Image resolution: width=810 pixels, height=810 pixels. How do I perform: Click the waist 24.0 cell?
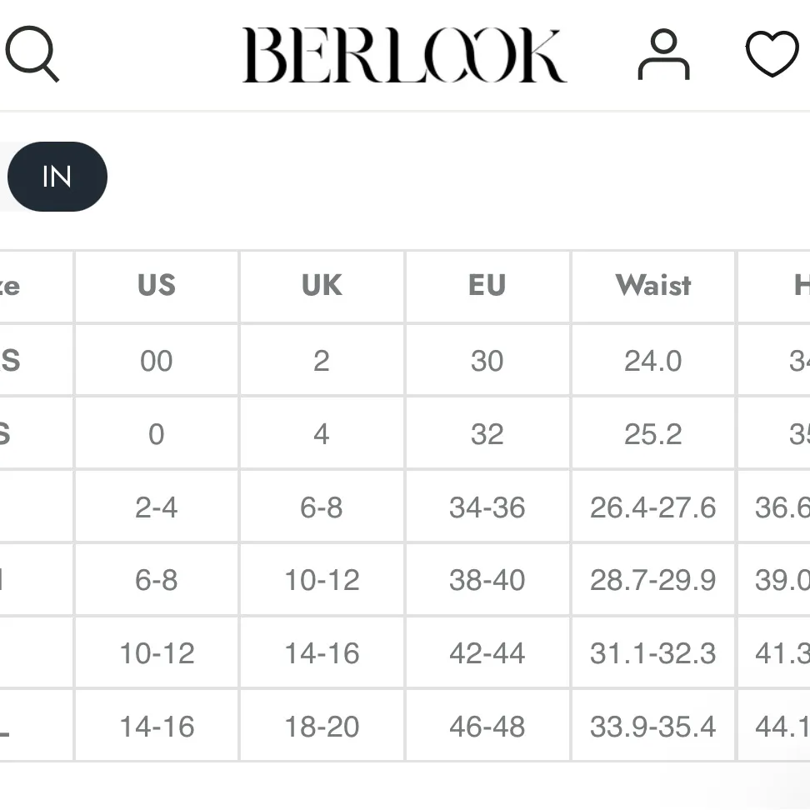point(653,361)
